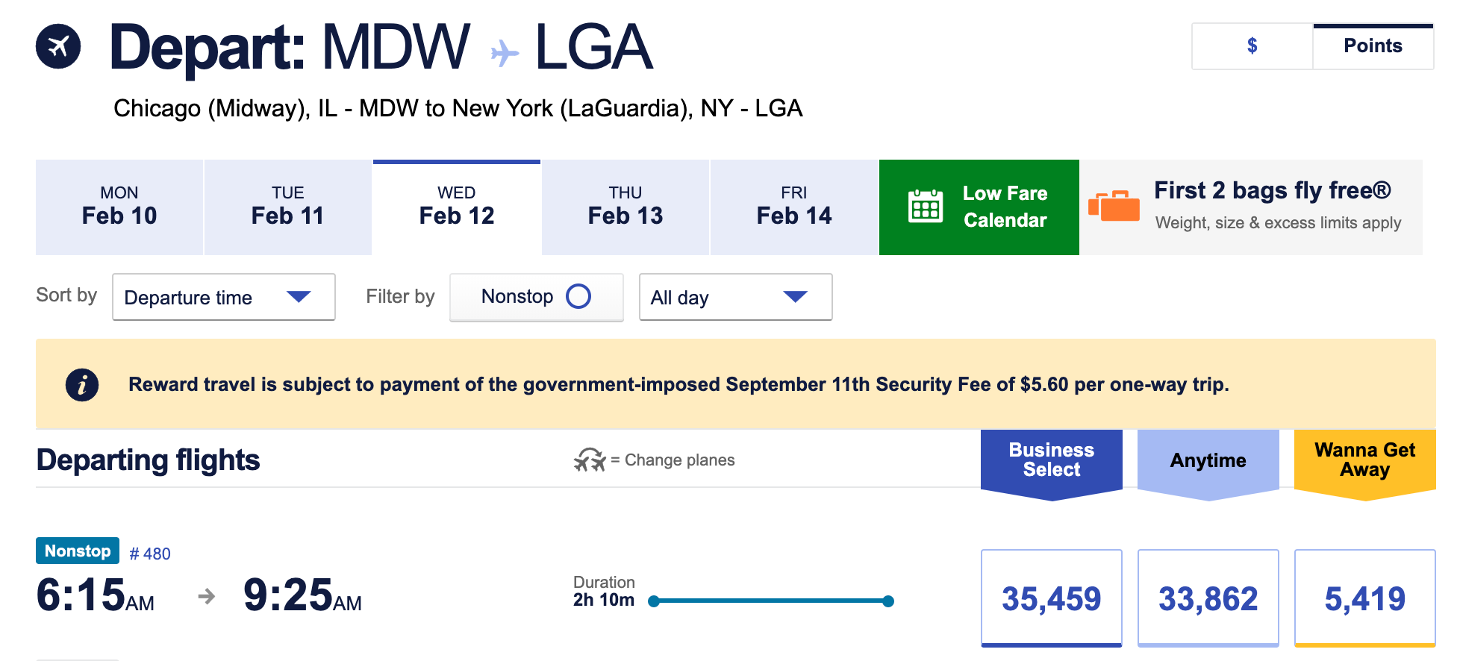Pick the 5,419 Wanna Get Away fare
The width and height of the screenshot is (1457, 661).
(x=1364, y=598)
